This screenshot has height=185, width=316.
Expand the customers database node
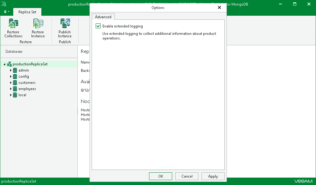pyautogui.click(x=11, y=83)
